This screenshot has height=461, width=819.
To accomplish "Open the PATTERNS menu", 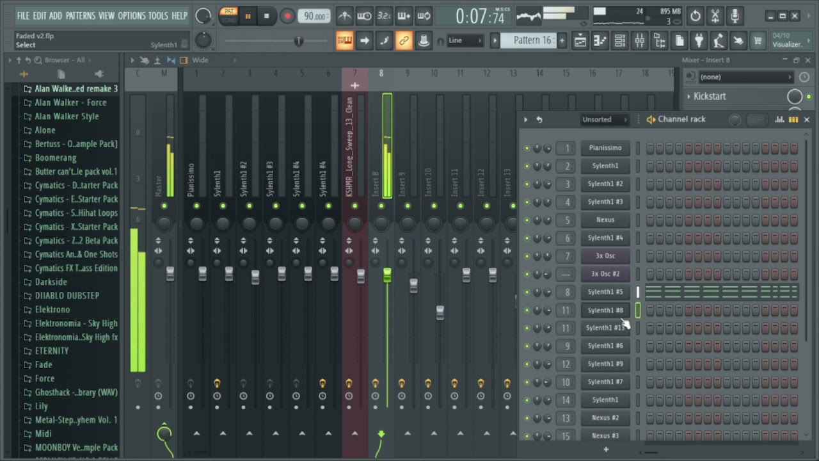I will [80, 15].
